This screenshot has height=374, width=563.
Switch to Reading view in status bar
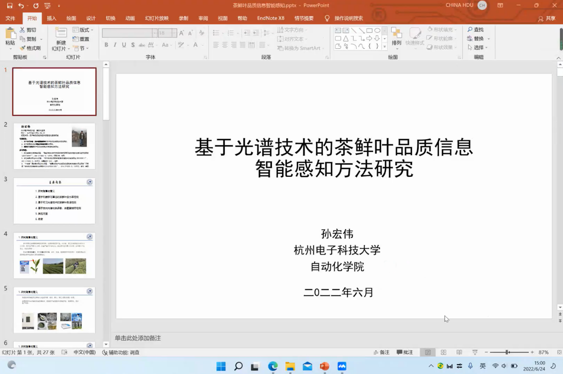click(459, 352)
